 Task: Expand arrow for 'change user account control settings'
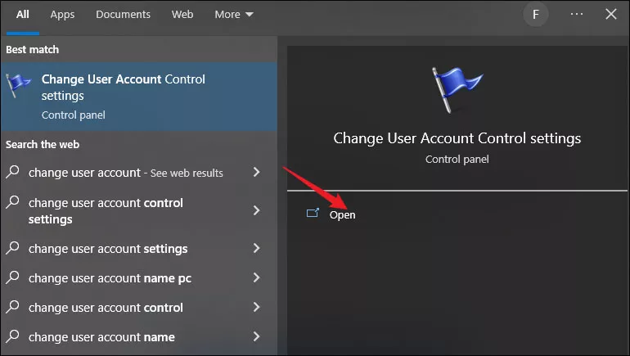256,210
